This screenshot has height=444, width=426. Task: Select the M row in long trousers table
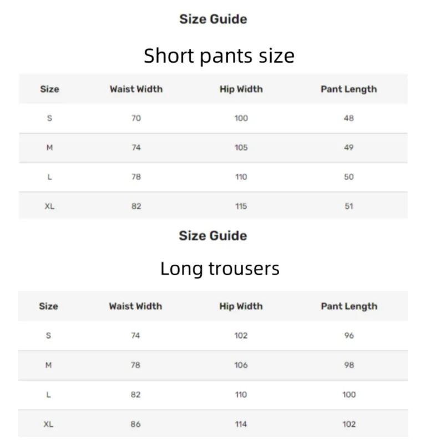(x=48, y=365)
